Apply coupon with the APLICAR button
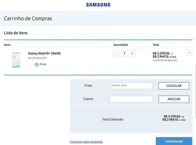196x145 pixels. pyautogui.click(x=174, y=99)
